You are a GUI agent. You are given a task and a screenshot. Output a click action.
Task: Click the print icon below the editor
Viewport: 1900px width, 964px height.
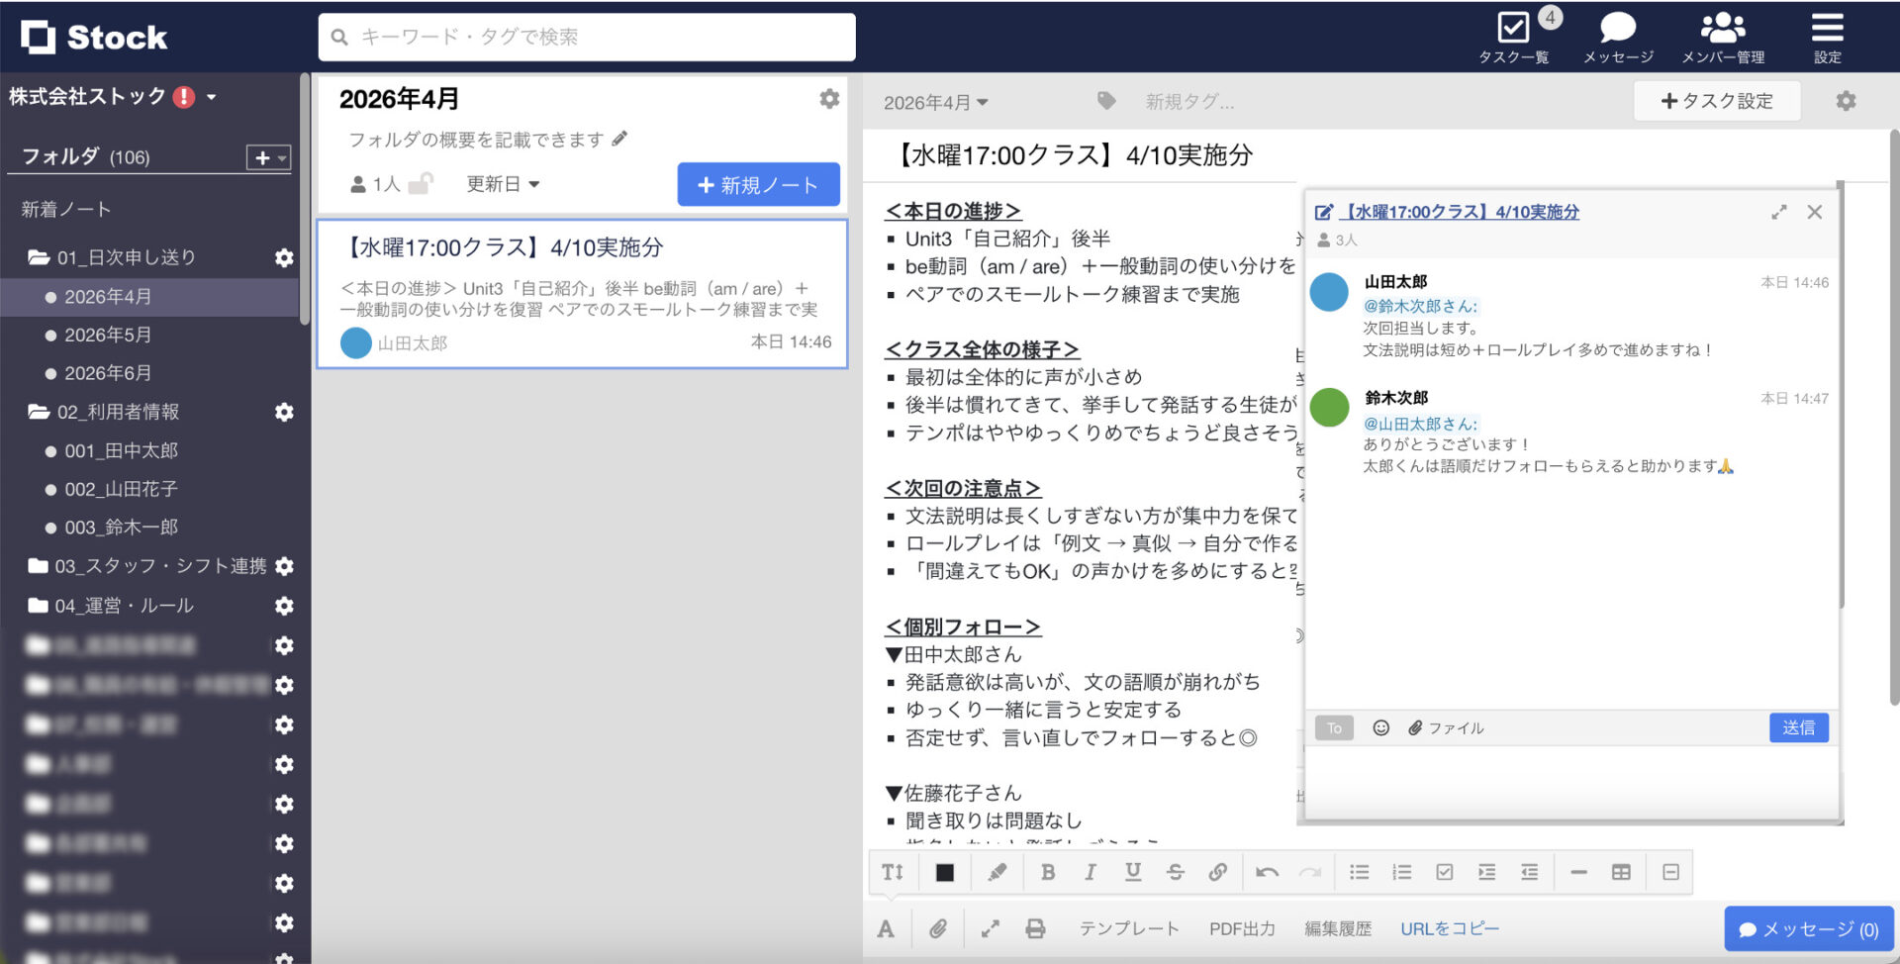[1035, 928]
